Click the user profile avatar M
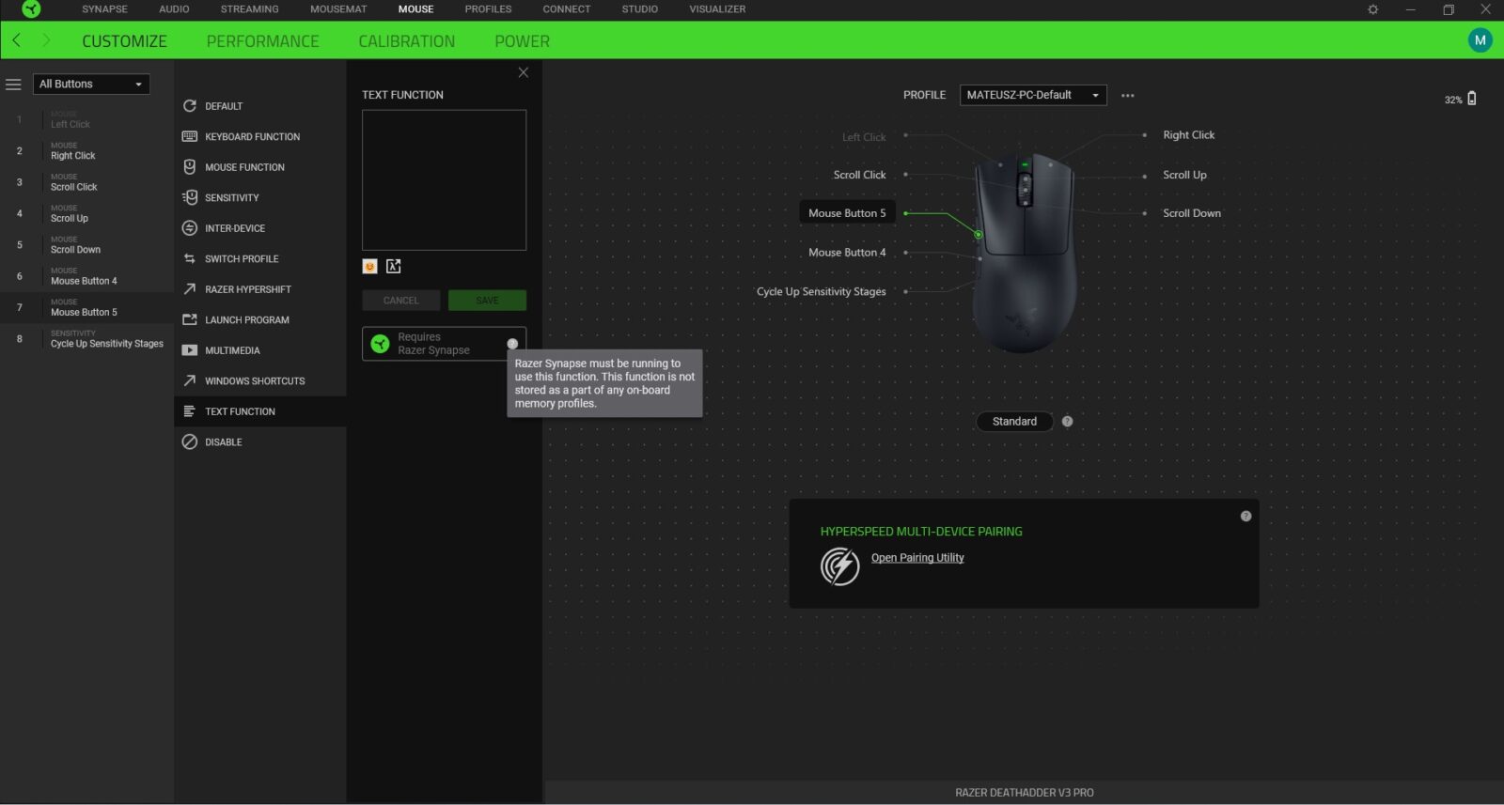The image size is (1504, 805). 1480,40
